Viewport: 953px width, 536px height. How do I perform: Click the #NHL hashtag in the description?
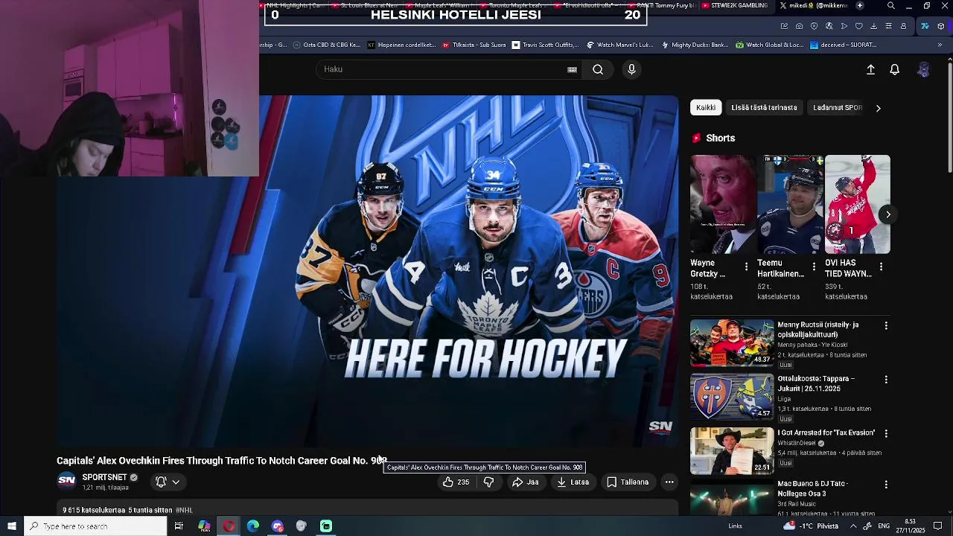[x=184, y=510]
